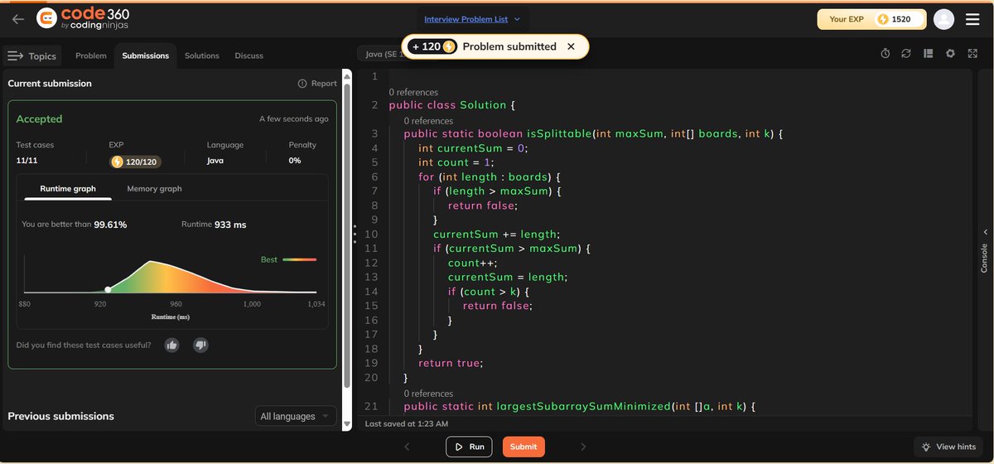Image resolution: width=994 pixels, height=464 pixels.
Task: Reset code with the refresh icon
Action: (906, 54)
